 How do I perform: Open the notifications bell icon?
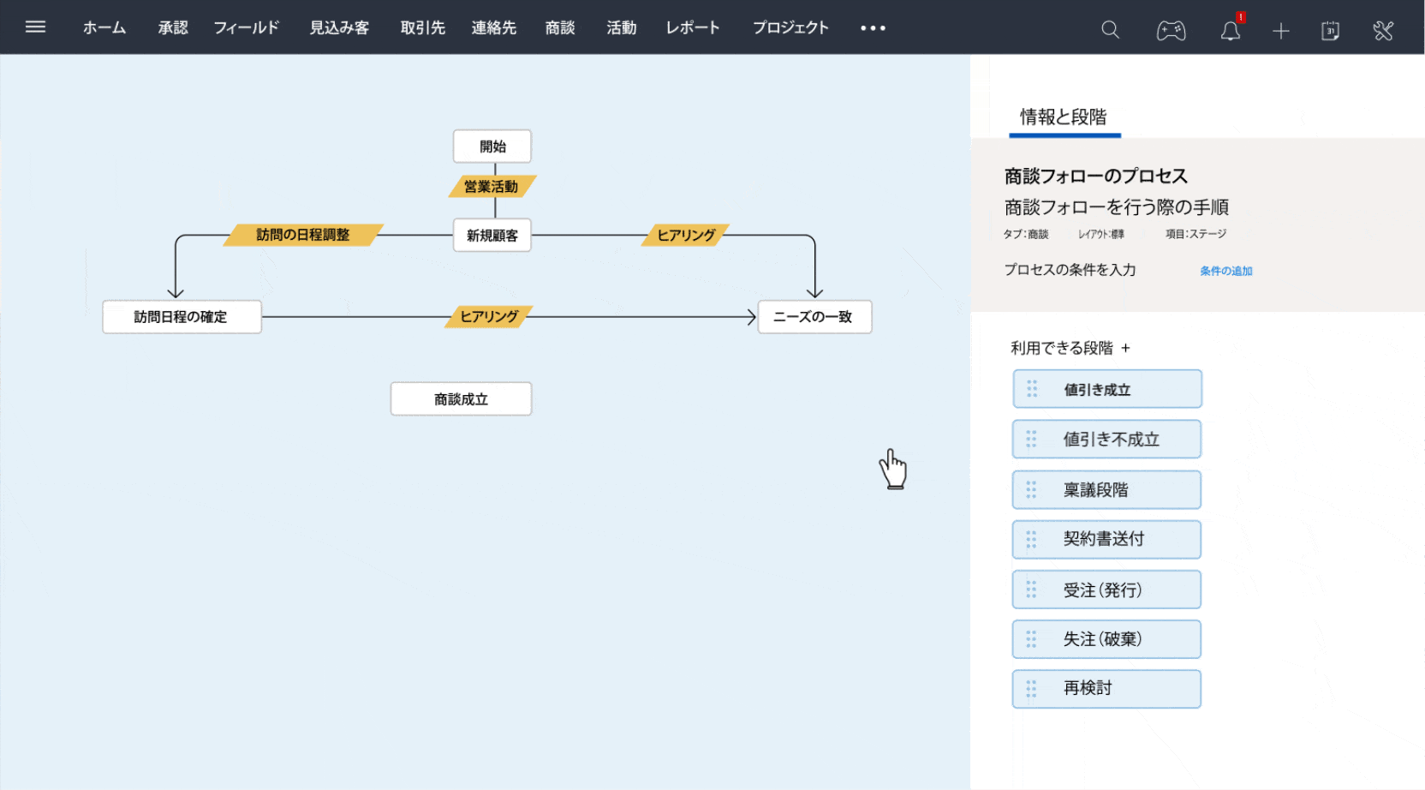click(x=1231, y=31)
